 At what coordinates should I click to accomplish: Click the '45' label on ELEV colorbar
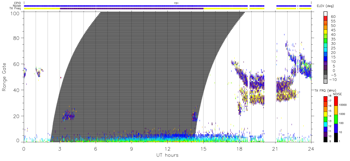pyautogui.click(x=333, y=30)
